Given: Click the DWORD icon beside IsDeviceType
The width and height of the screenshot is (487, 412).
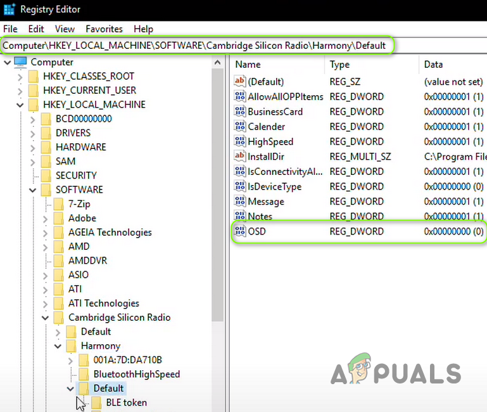Looking at the screenshot, I should 240,186.
